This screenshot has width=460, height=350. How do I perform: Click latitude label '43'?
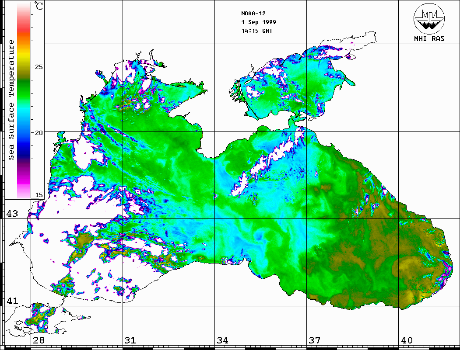12,214
